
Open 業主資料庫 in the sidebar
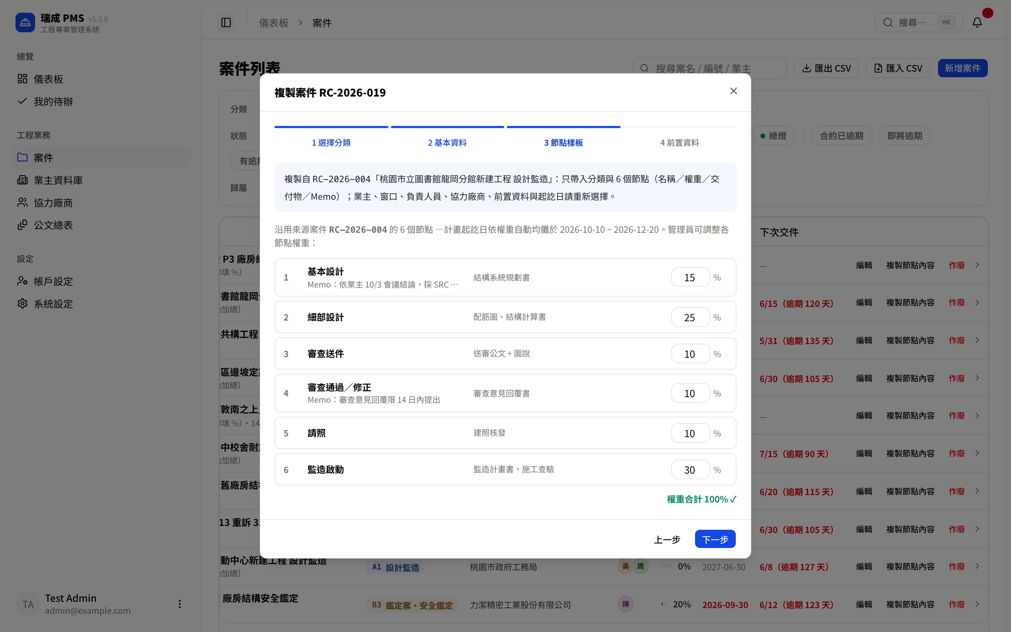pos(101,180)
